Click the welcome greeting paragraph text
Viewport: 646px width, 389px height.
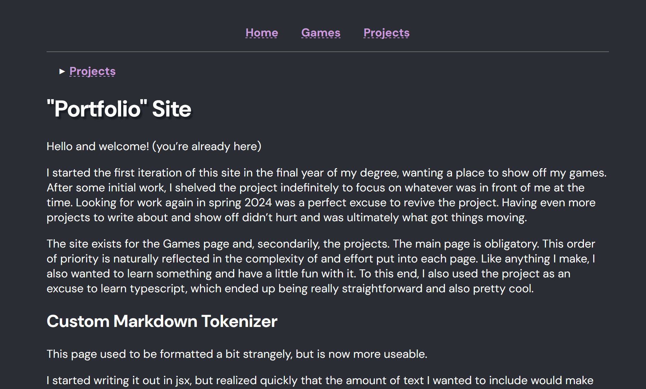tap(154, 146)
